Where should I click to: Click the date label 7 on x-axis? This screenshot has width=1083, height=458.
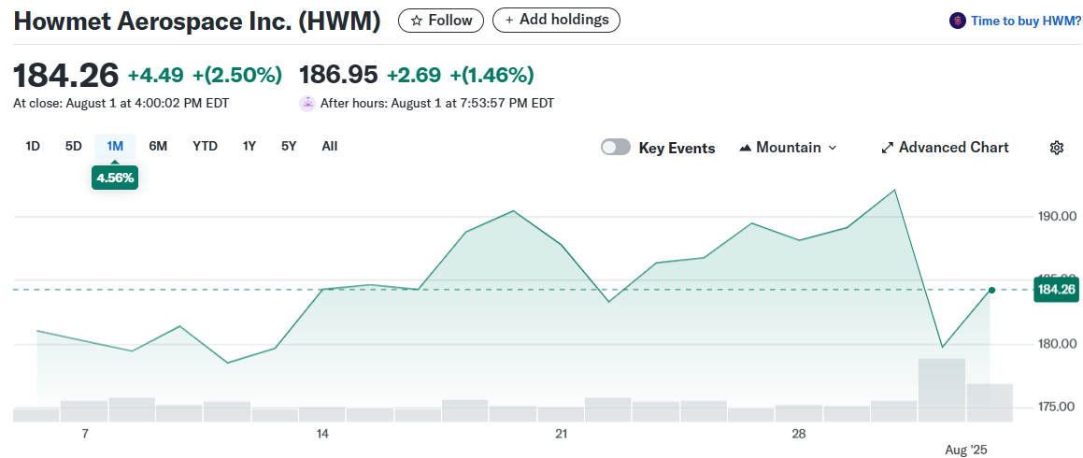point(85,434)
